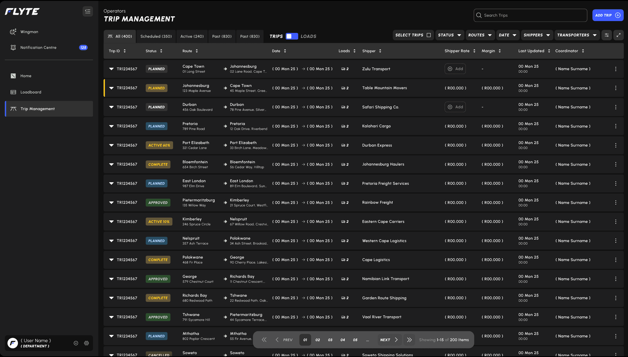Add a shipper rate for Safari Shipping Co.
The image size is (628, 357).
pyautogui.click(x=455, y=107)
